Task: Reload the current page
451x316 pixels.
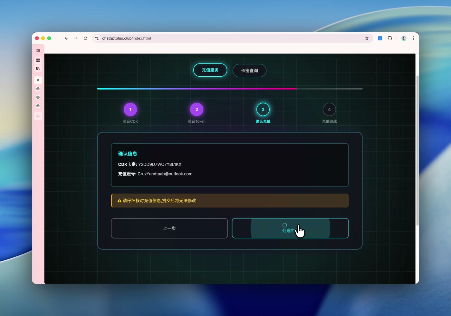Action: 85,38
